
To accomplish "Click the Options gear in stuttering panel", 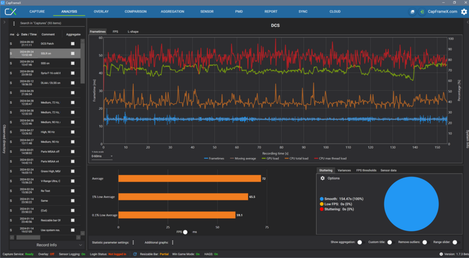I will (x=323, y=178).
